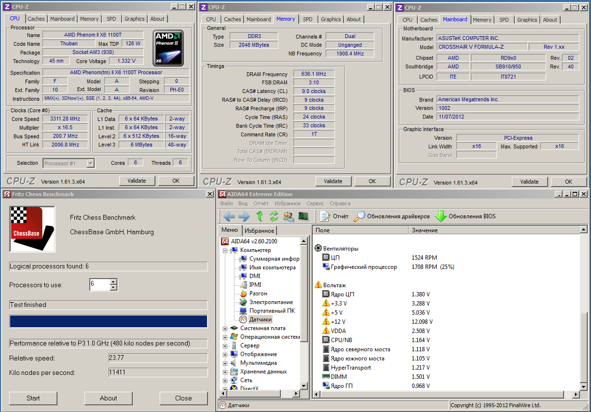Image resolution: width=591 pixels, height=412 pixels.
Task: Click the sensor list vertical scrollbar thumb
Action: [584, 348]
